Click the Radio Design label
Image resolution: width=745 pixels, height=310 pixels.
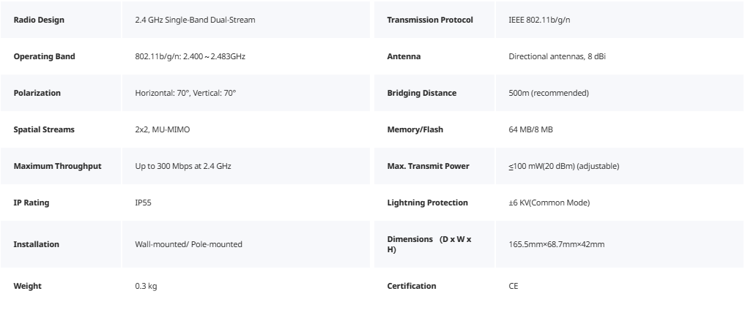point(39,20)
